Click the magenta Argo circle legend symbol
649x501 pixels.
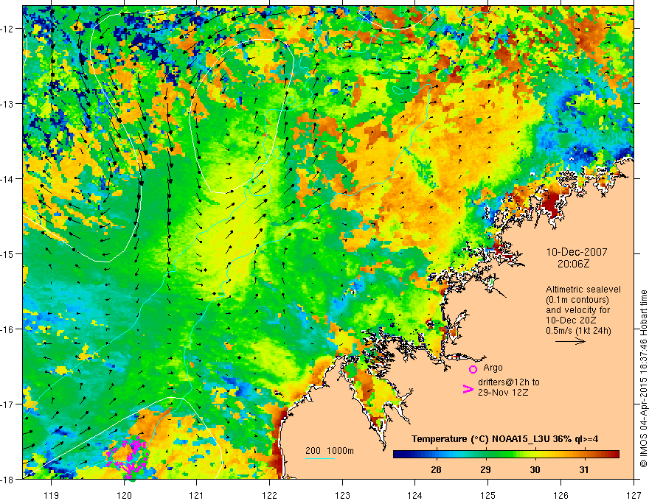coord(473,369)
